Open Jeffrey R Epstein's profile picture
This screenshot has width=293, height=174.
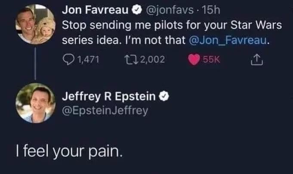click(x=35, y=103)
